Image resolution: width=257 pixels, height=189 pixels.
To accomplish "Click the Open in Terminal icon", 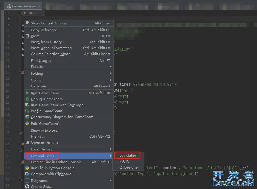I will click(x=27, y=142).
